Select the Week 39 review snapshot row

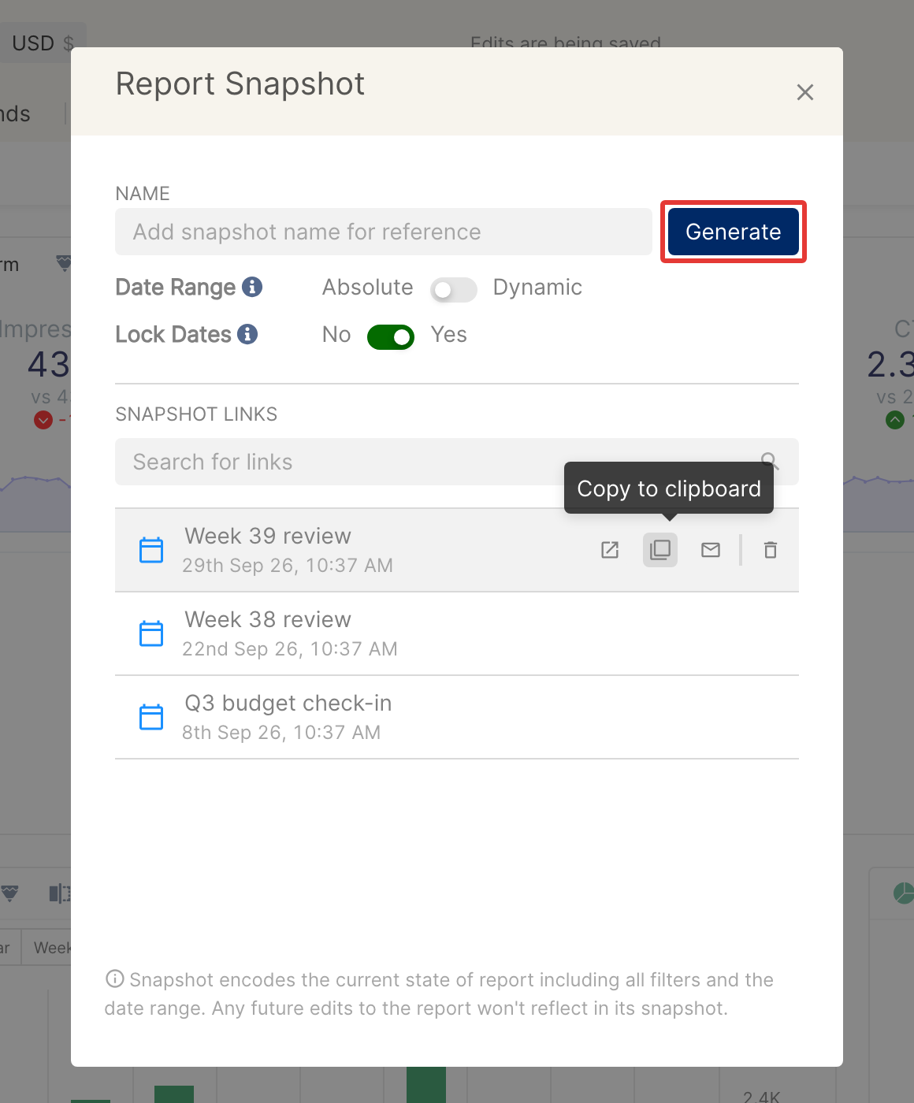click(457, 550)
